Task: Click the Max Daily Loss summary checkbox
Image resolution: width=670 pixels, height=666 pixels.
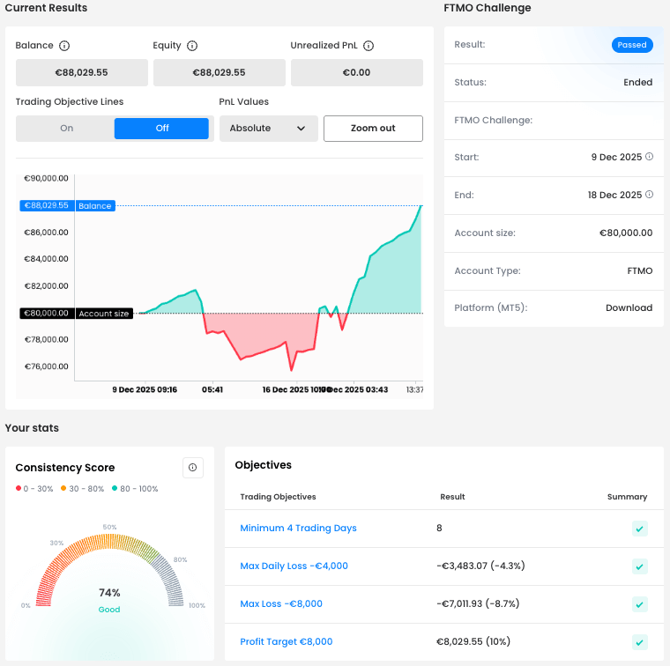Action: click(x=639, y=566)
